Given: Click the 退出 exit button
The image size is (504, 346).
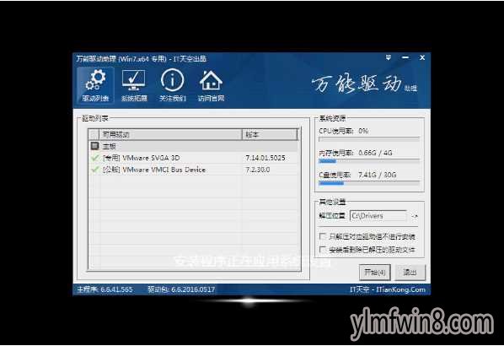Looking at the screenshot, I should (410, 273).
